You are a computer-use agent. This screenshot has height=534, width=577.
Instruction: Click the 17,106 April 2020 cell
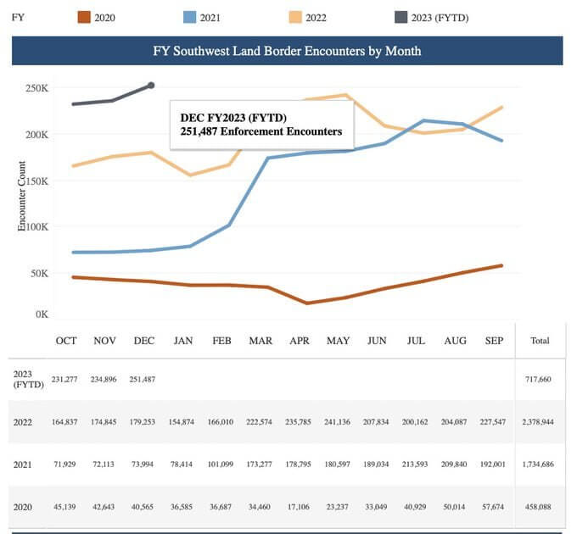[x=300, y=508]
